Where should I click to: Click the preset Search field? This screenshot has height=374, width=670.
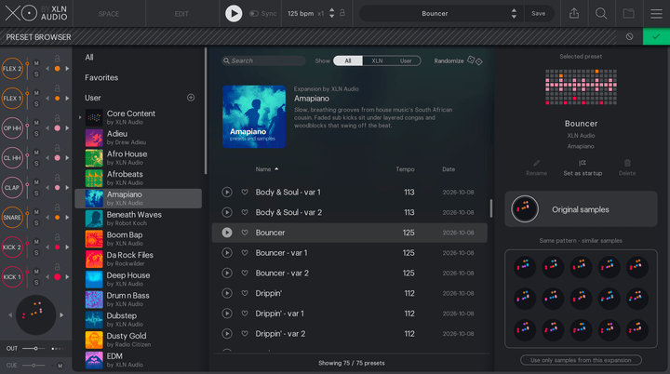tap(263, 60)
